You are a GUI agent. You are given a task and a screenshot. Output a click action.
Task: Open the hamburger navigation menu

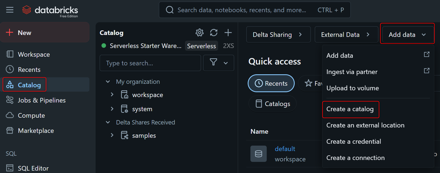(10, 10)
